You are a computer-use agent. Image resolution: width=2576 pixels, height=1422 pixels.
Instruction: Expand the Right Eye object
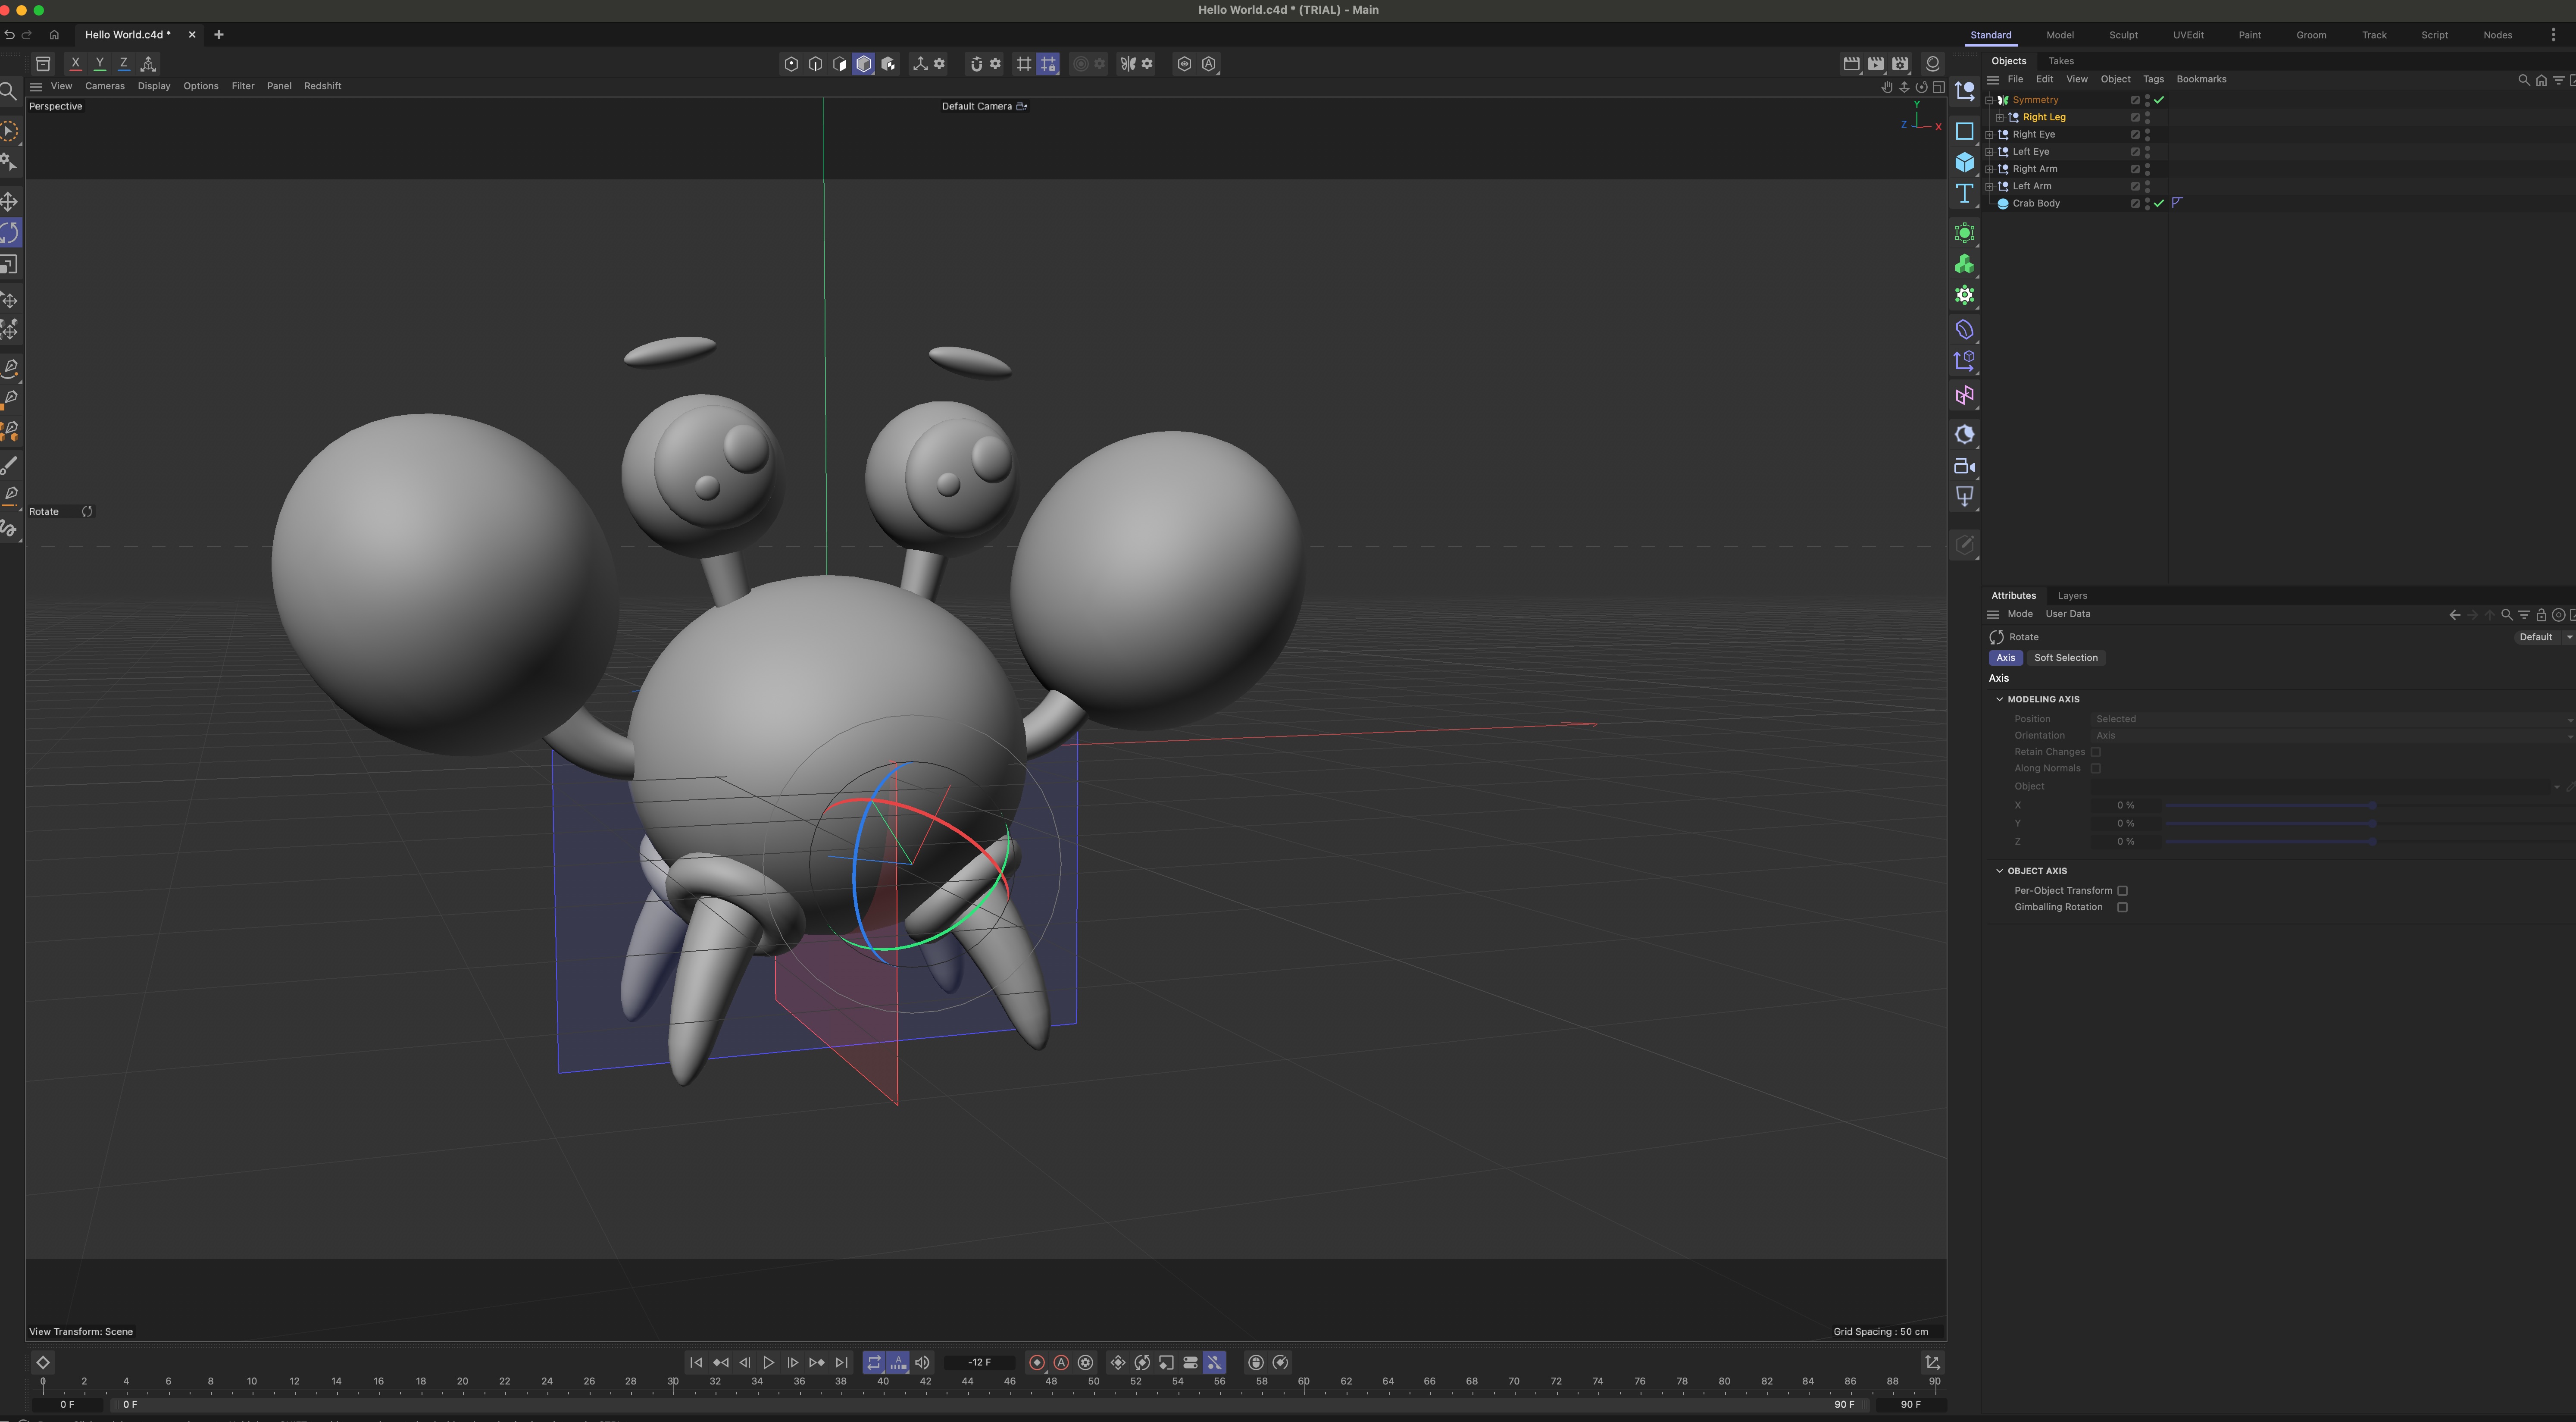[1989, 135]
